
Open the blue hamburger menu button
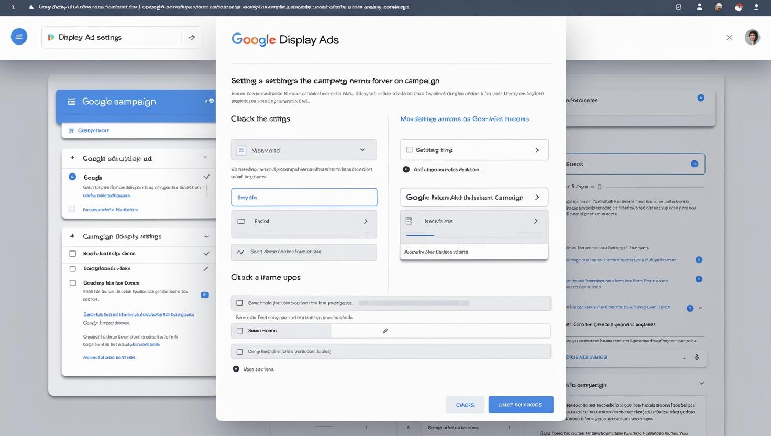click(19, 37)
